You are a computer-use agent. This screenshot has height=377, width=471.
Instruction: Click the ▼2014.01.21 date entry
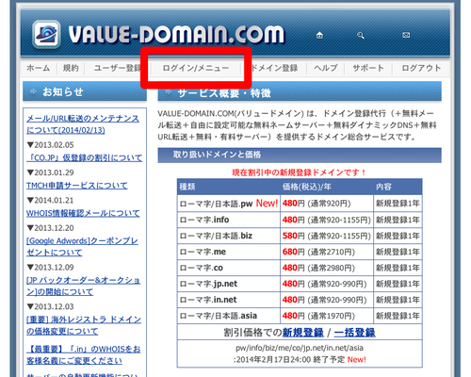coord(51,200)
